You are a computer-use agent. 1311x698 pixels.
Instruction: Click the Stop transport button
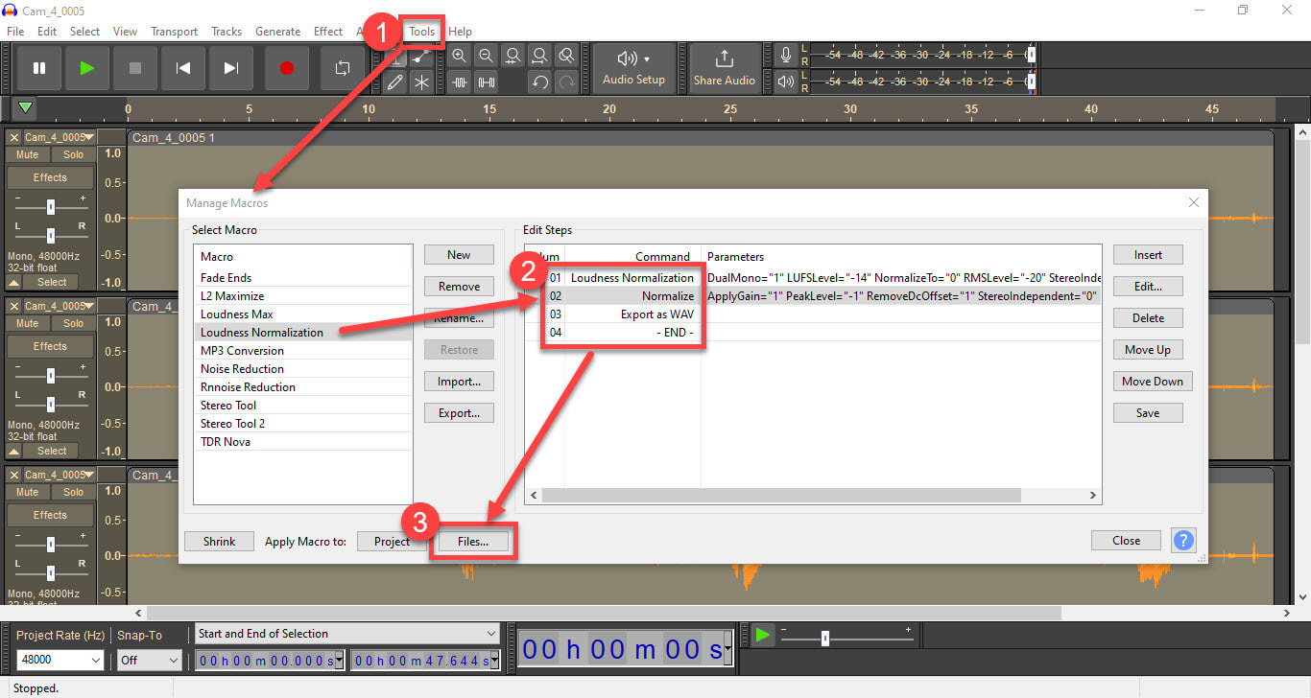point(135,68)
